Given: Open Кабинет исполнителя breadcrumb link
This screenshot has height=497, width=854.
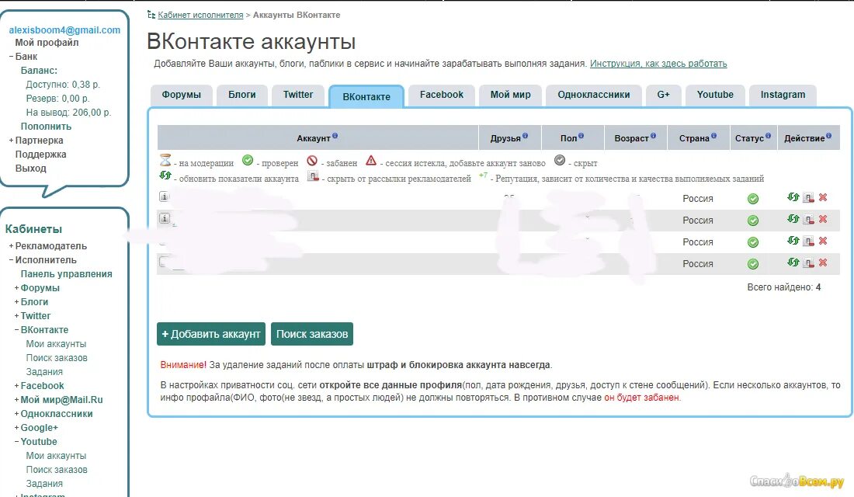Looking at the screenshot, I should [200, 16].
